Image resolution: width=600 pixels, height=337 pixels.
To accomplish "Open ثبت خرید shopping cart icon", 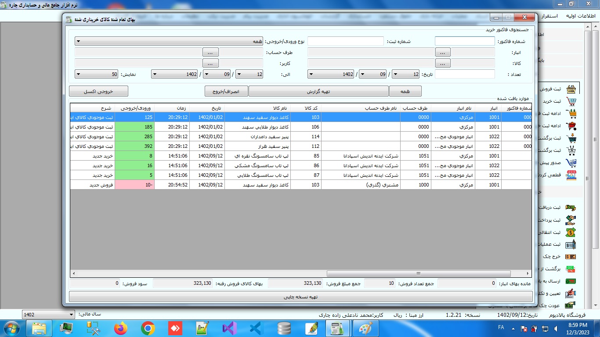I will pyautogui.click(x=571, y=101).
